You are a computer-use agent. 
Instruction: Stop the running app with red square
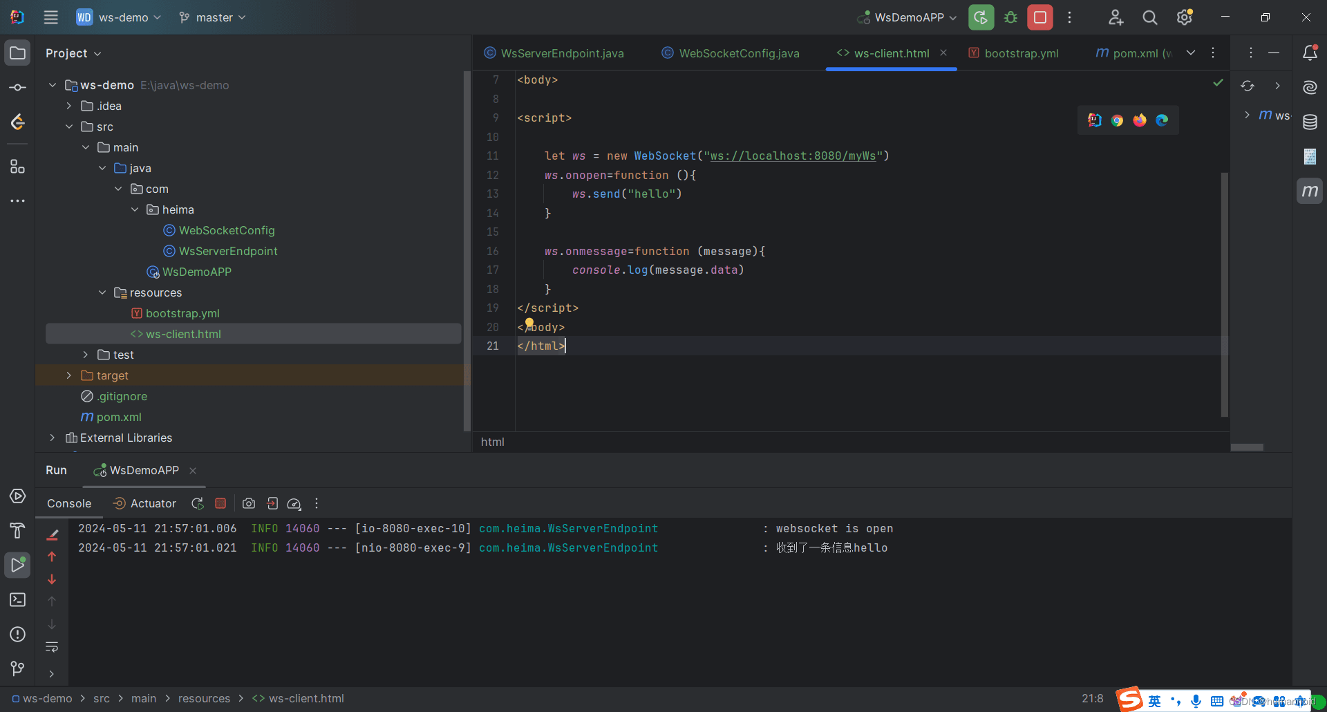click(1039, 17)
